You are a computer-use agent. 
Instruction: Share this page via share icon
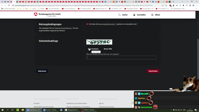coord(163,5)
